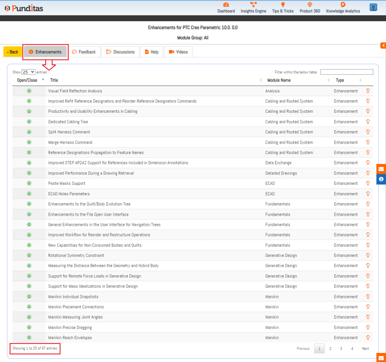Viewport: 386px width, 362px height.
Task: Collapse the orange right side panel arrow
Action: (x=383, y=46)
